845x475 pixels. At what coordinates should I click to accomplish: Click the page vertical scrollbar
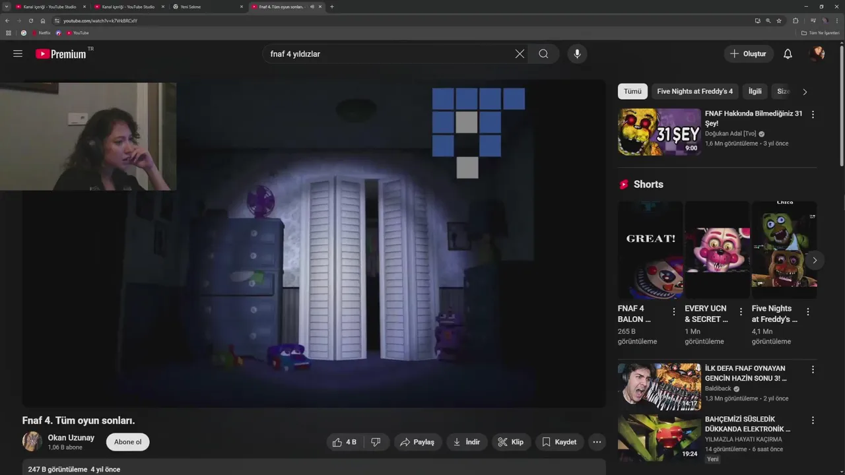tap(842, 106)
